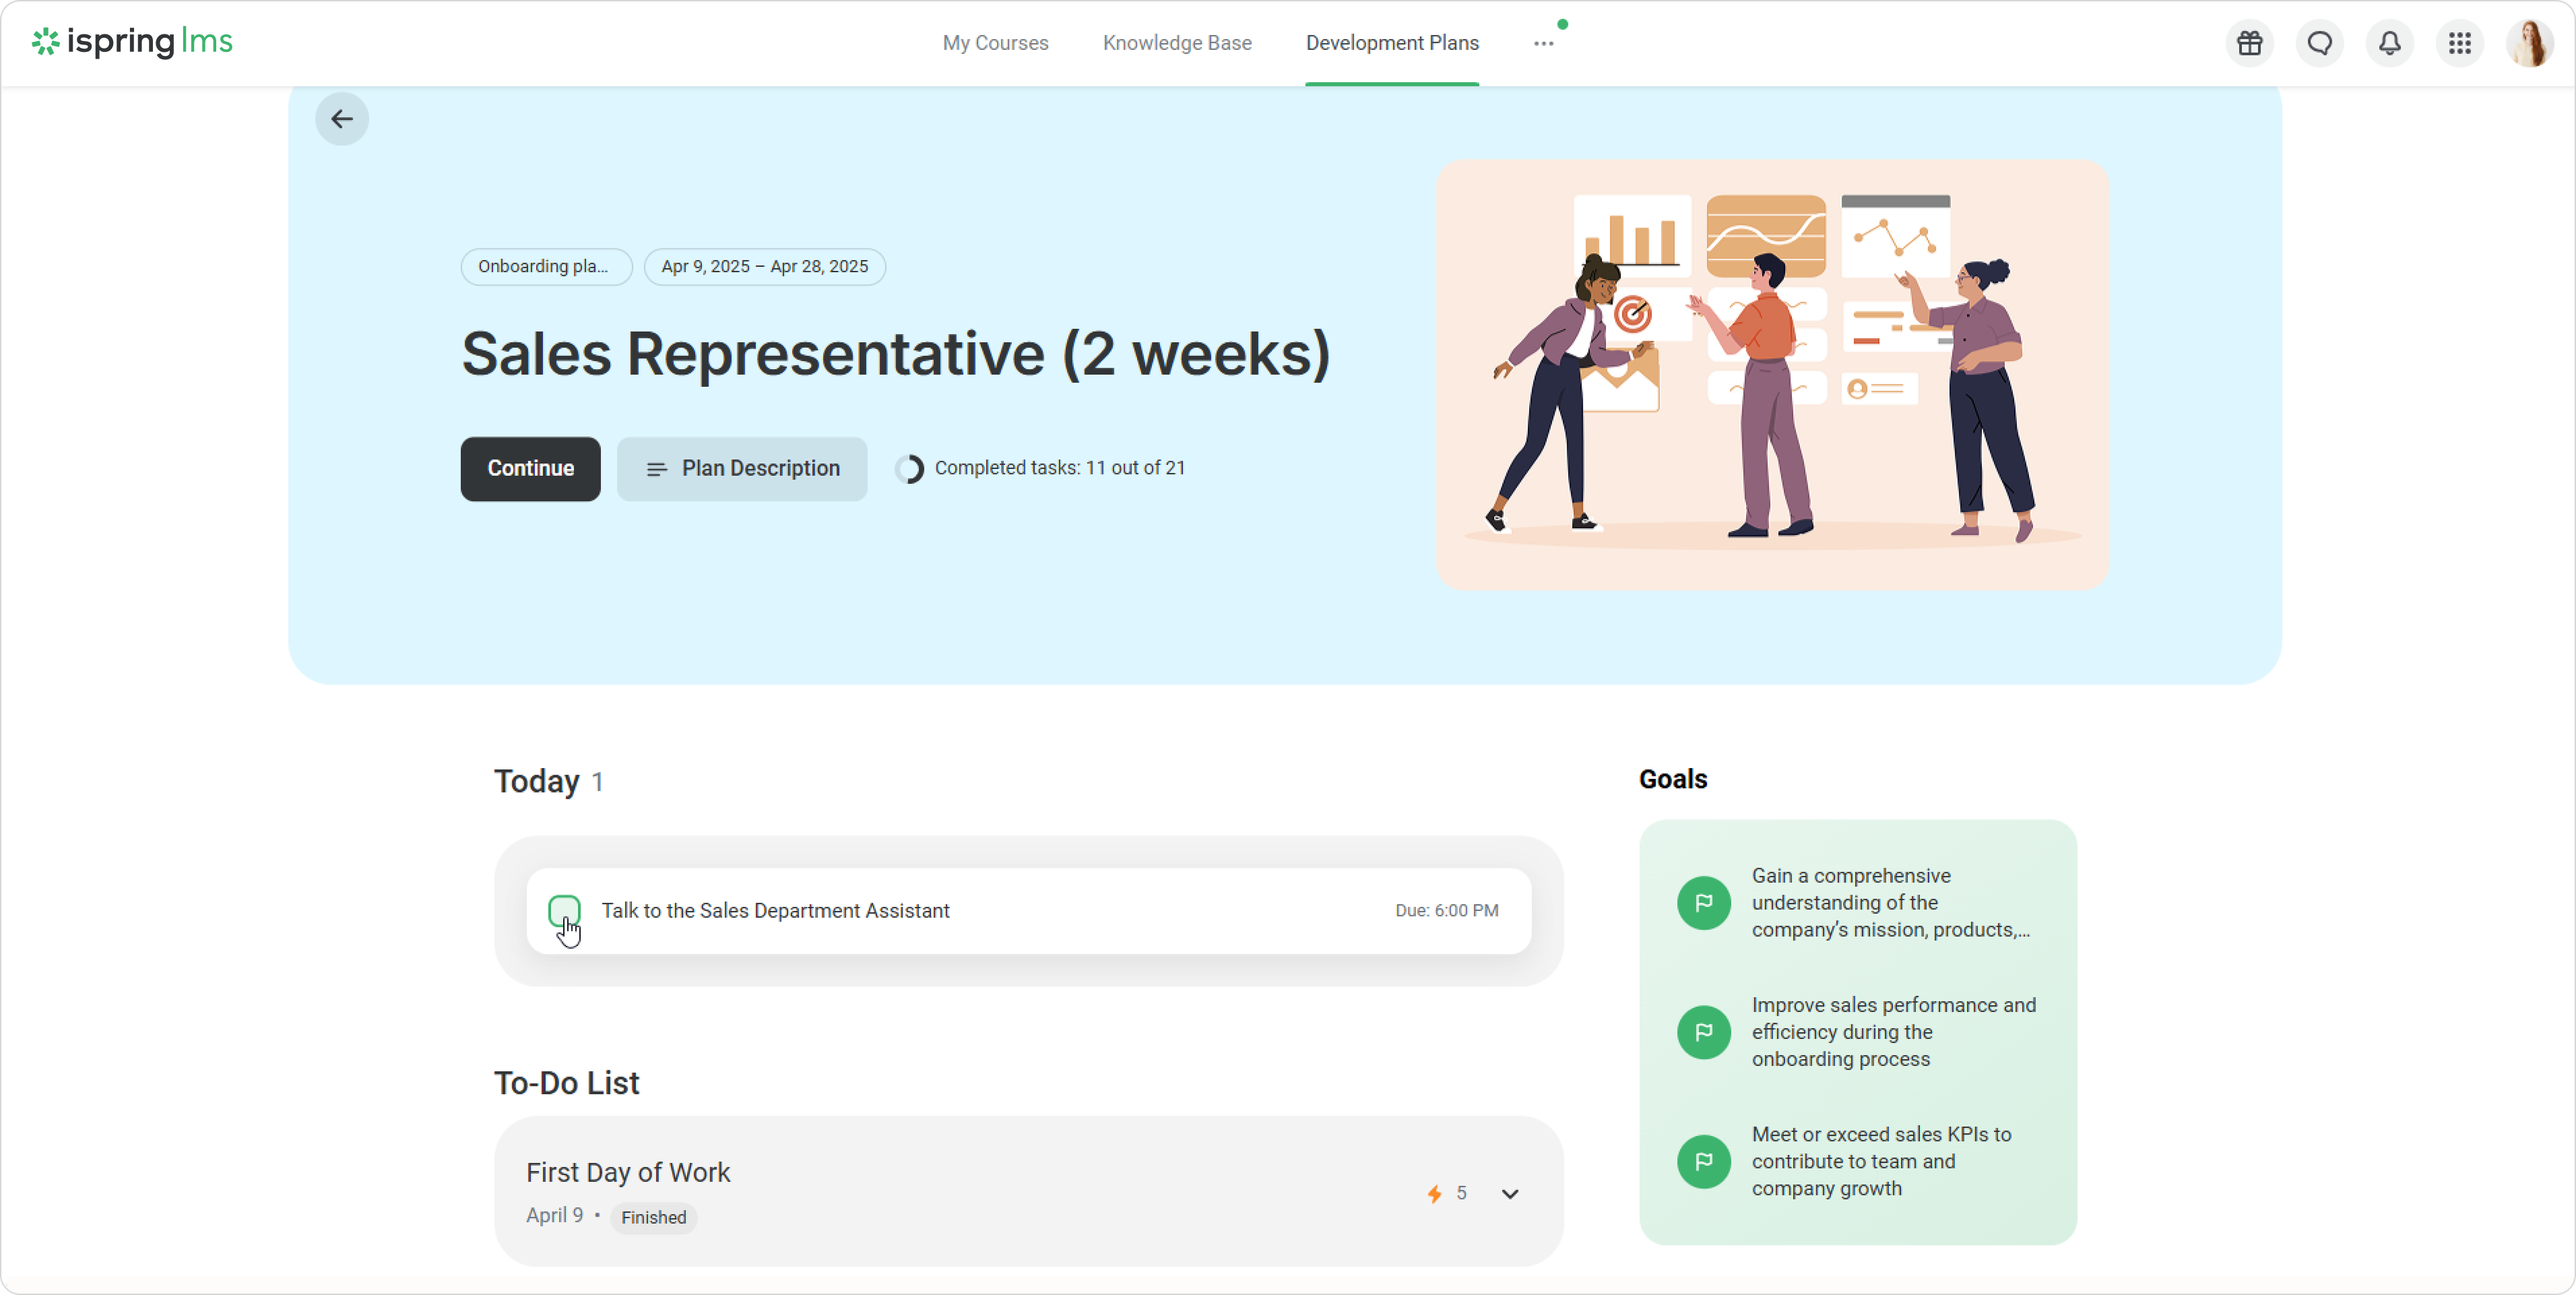2576x1295 pixels.
Task: Open the apps grid menu
Action: (x=2459, y=43)
